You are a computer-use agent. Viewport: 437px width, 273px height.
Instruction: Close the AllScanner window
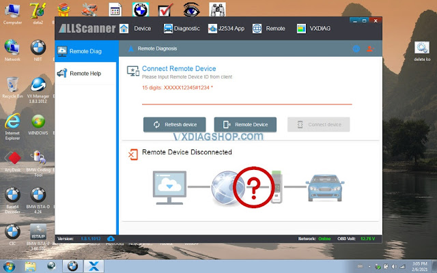[376, 20]
